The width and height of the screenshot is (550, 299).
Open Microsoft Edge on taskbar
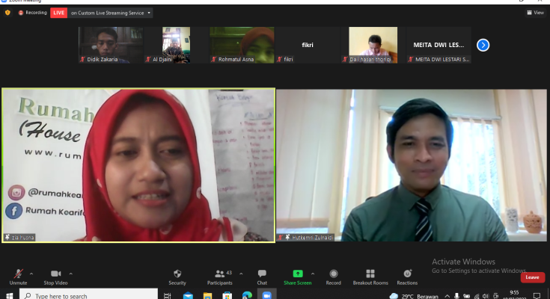[x=247, y=295]
